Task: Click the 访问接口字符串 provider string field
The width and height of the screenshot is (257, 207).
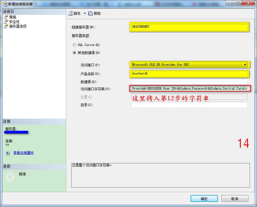Action: [x=189, y=88]
